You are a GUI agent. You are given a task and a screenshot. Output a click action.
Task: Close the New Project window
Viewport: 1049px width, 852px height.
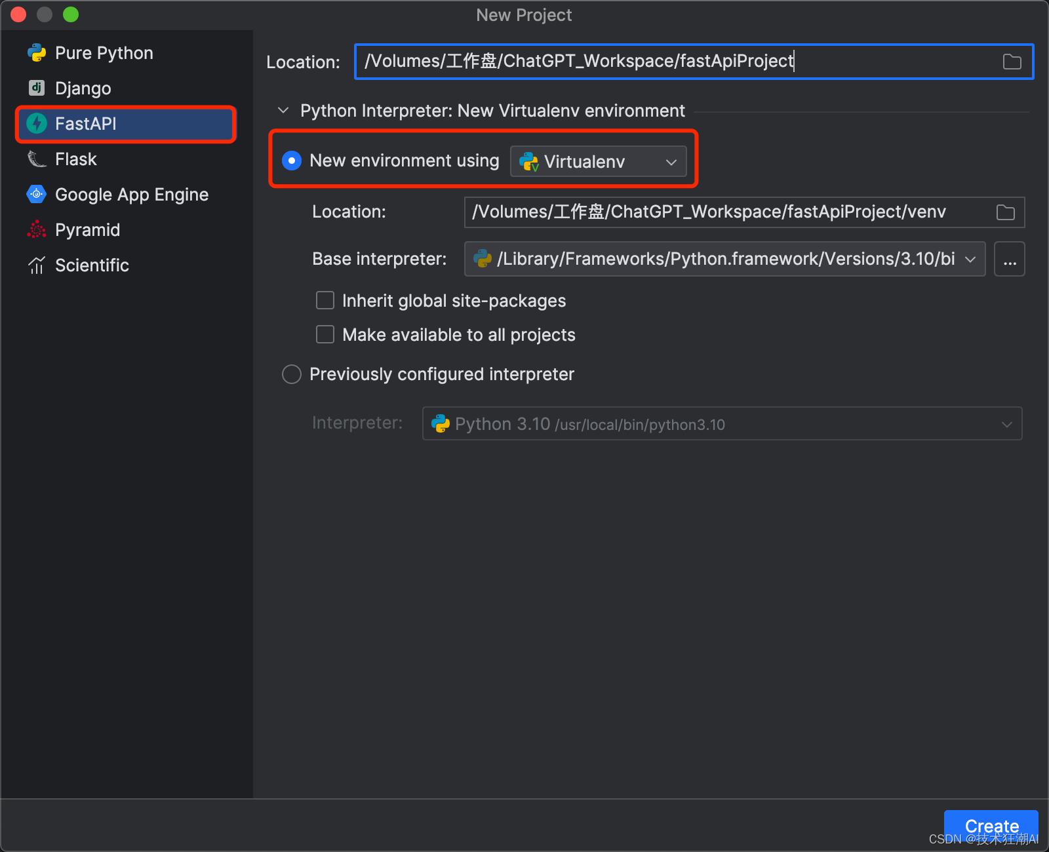[x=18, y=14]
